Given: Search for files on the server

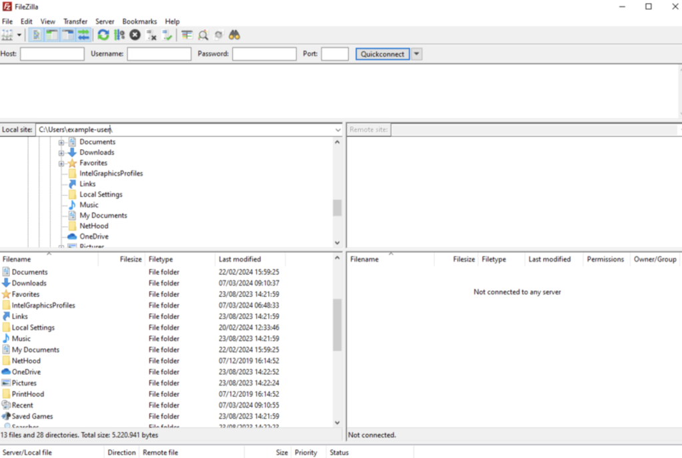Looking at the screenshot, I should coord(234,35).
